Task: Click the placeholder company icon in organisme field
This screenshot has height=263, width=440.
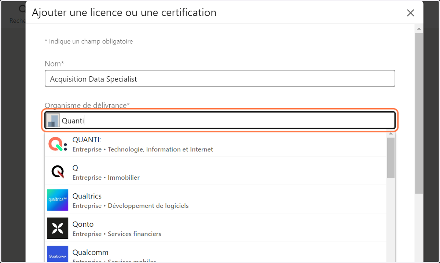Action: (53, 120)
